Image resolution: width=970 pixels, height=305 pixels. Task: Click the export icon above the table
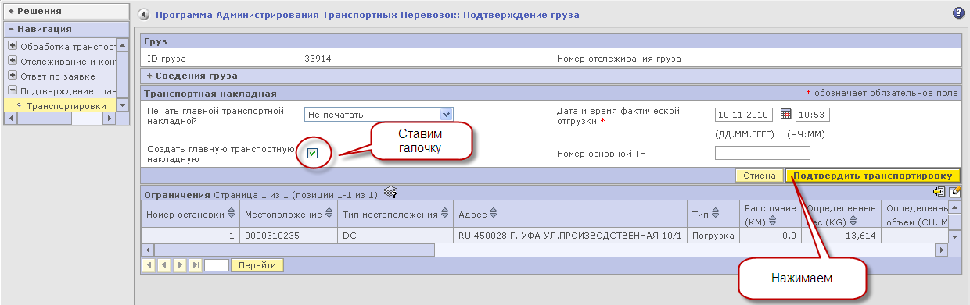click(x=939, y=192)
